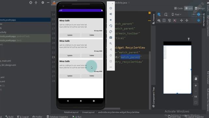Click the upper blue warning indicator
This screenshot has height=118, width=209.
[x=199, y=14]
